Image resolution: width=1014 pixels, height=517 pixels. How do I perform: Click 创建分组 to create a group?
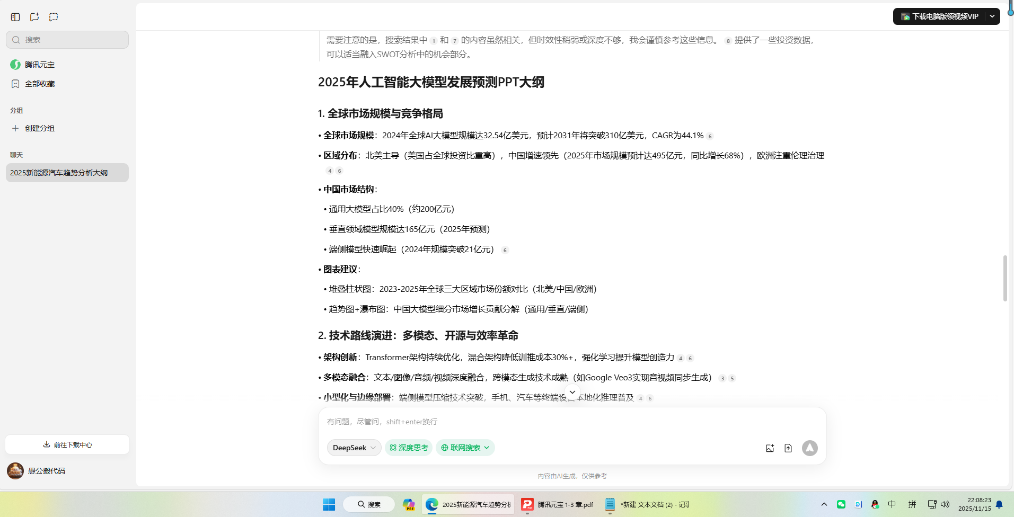click(x=38, y=128)
